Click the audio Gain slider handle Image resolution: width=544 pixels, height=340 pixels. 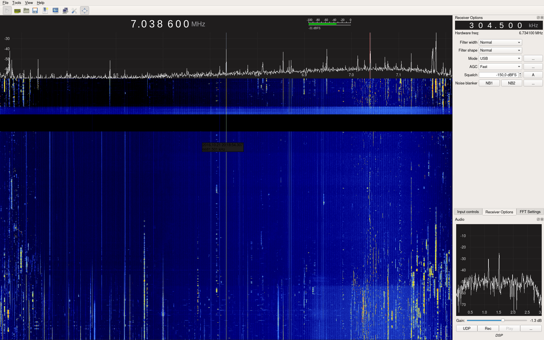[503, 320]
